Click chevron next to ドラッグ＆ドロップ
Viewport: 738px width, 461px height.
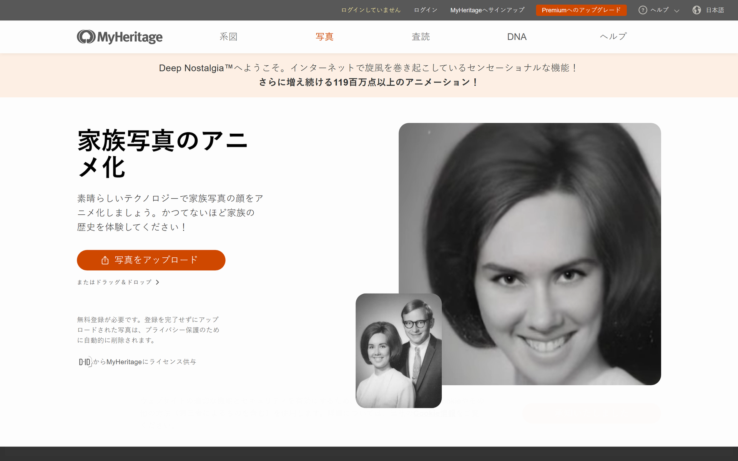157,282
